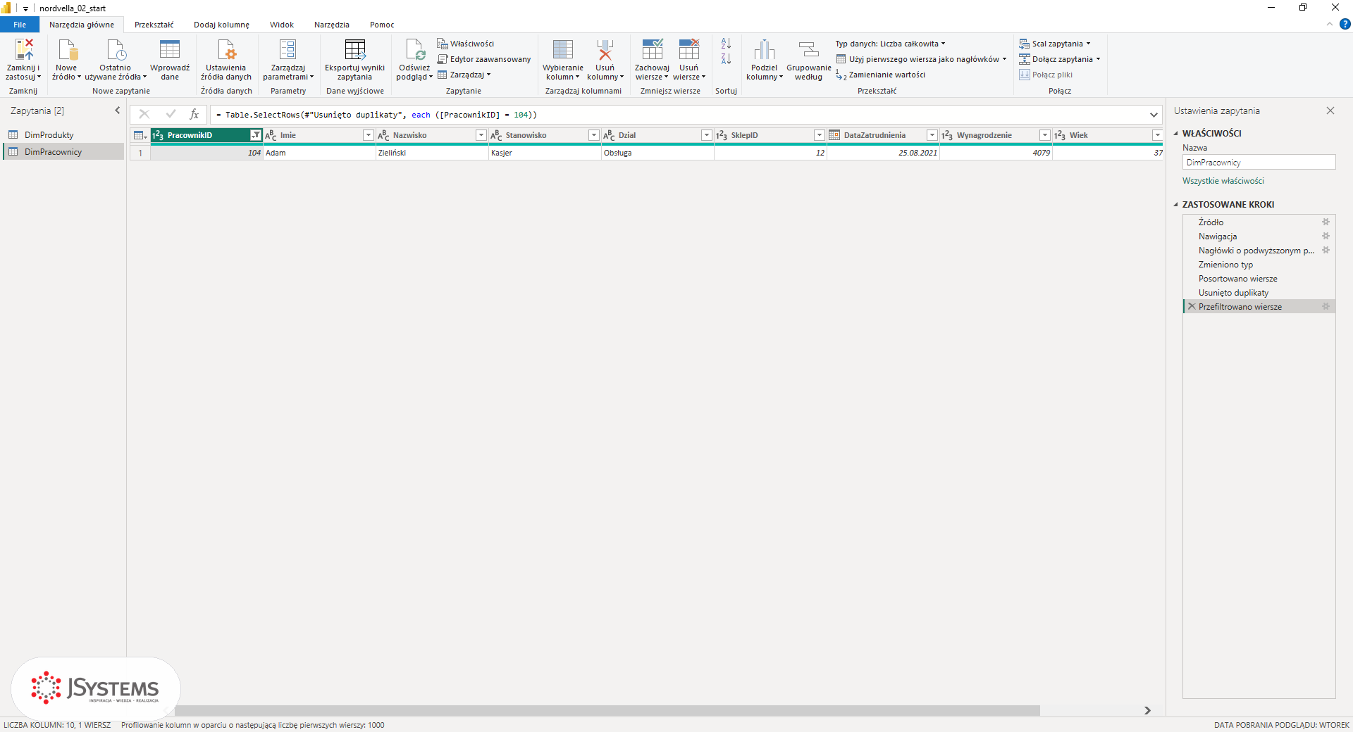Viewport: 1353px width, 732px height.
Task: Click the horizontal scrollbar of the table
Action: (607, 711)
